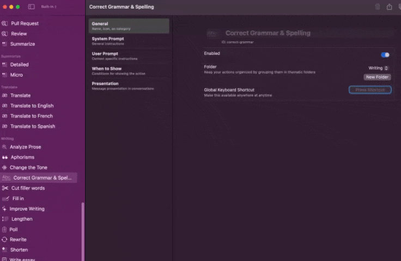This screenshot has height=261, width=401.
Task: Click the Rewrite circular arrow icon
Action: (x=4, y=240)
